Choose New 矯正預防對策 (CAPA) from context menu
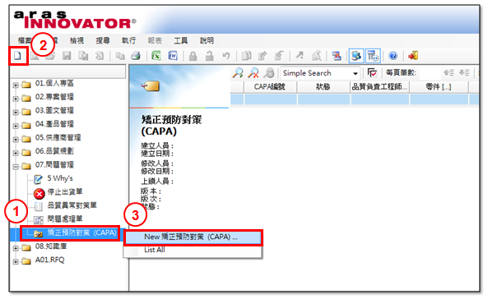The height and width of the screenshot is (299, 488). pos(193,237)
